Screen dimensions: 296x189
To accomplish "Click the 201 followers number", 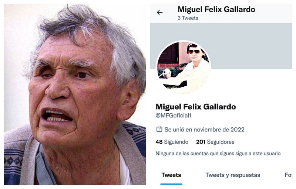I will 201,142.
